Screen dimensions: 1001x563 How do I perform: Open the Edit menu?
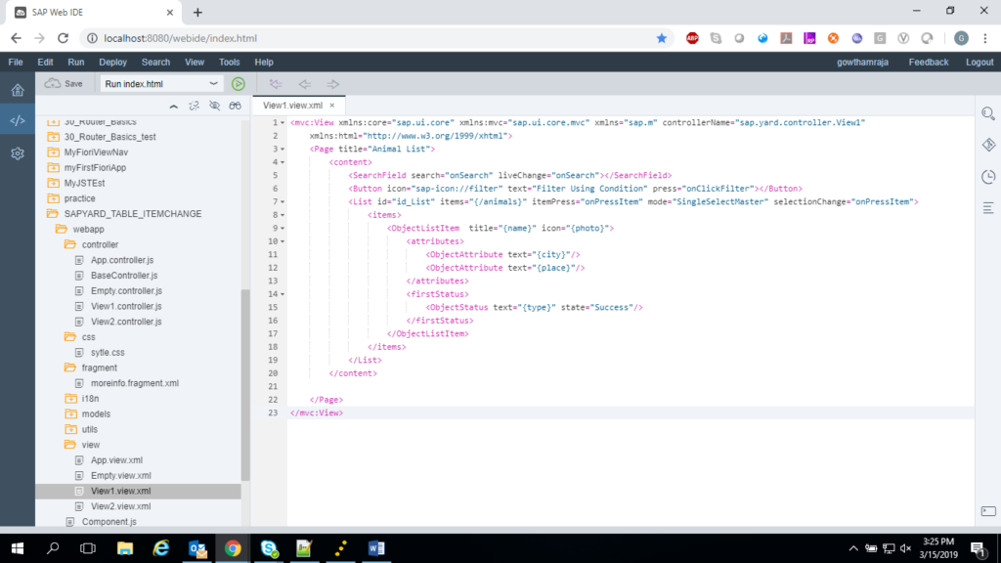tap(45, 62)
